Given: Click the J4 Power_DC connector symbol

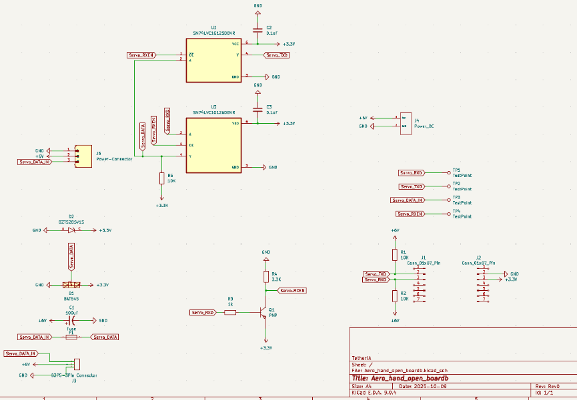Looking at the screenshot, I should point(405,122).
